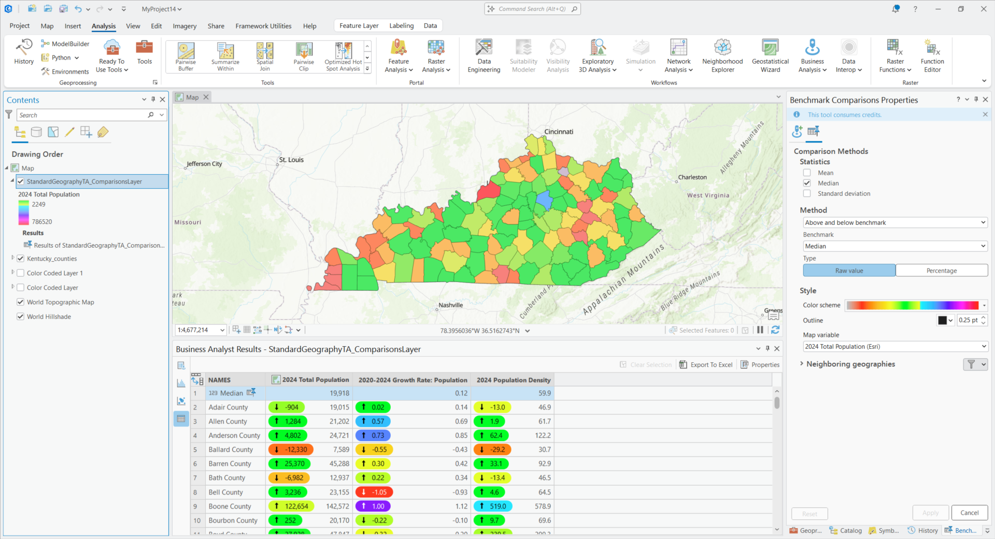Open the Suitability Modeler
The image size is (995, 539).
[x=523, y=54]
